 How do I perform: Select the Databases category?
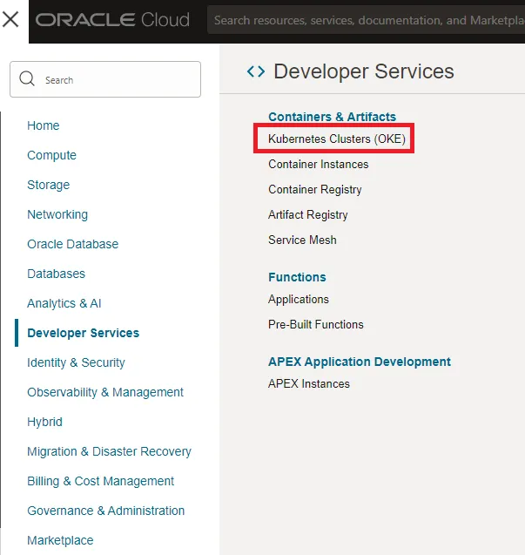click(x=56, y=274)
